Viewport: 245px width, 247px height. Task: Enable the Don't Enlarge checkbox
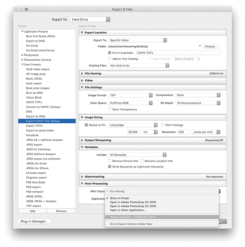(x=163, y=125)
